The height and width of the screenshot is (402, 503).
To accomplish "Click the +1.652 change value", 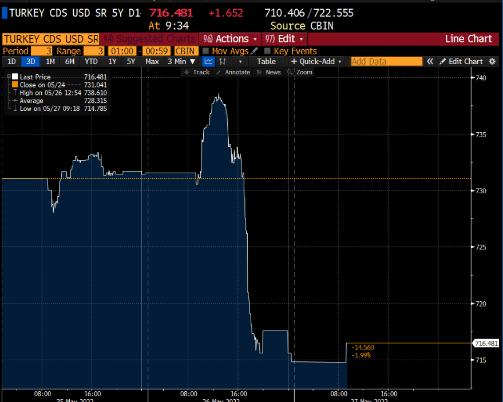I will click(x=226, y=13).
